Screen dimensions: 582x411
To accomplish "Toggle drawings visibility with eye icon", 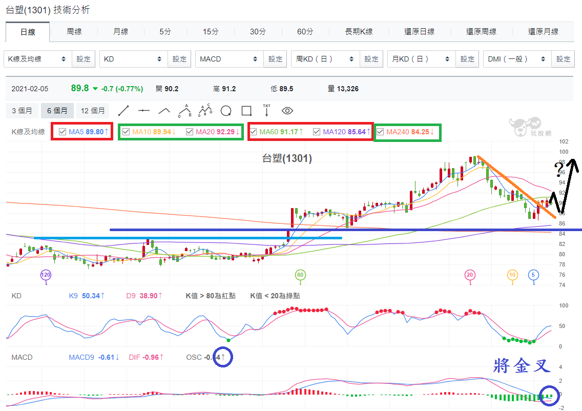I will (x=287, y=111).
